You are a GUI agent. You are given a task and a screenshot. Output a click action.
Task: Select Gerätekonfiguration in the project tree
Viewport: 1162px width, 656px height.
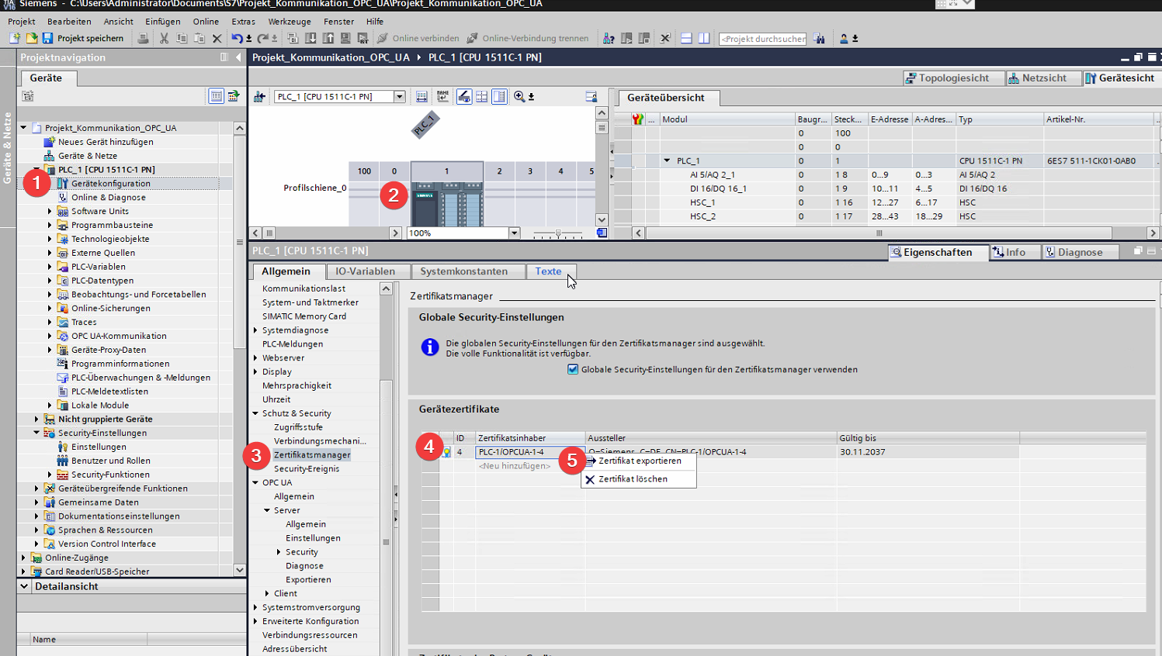pyautogui.click(x=111, y=184)
